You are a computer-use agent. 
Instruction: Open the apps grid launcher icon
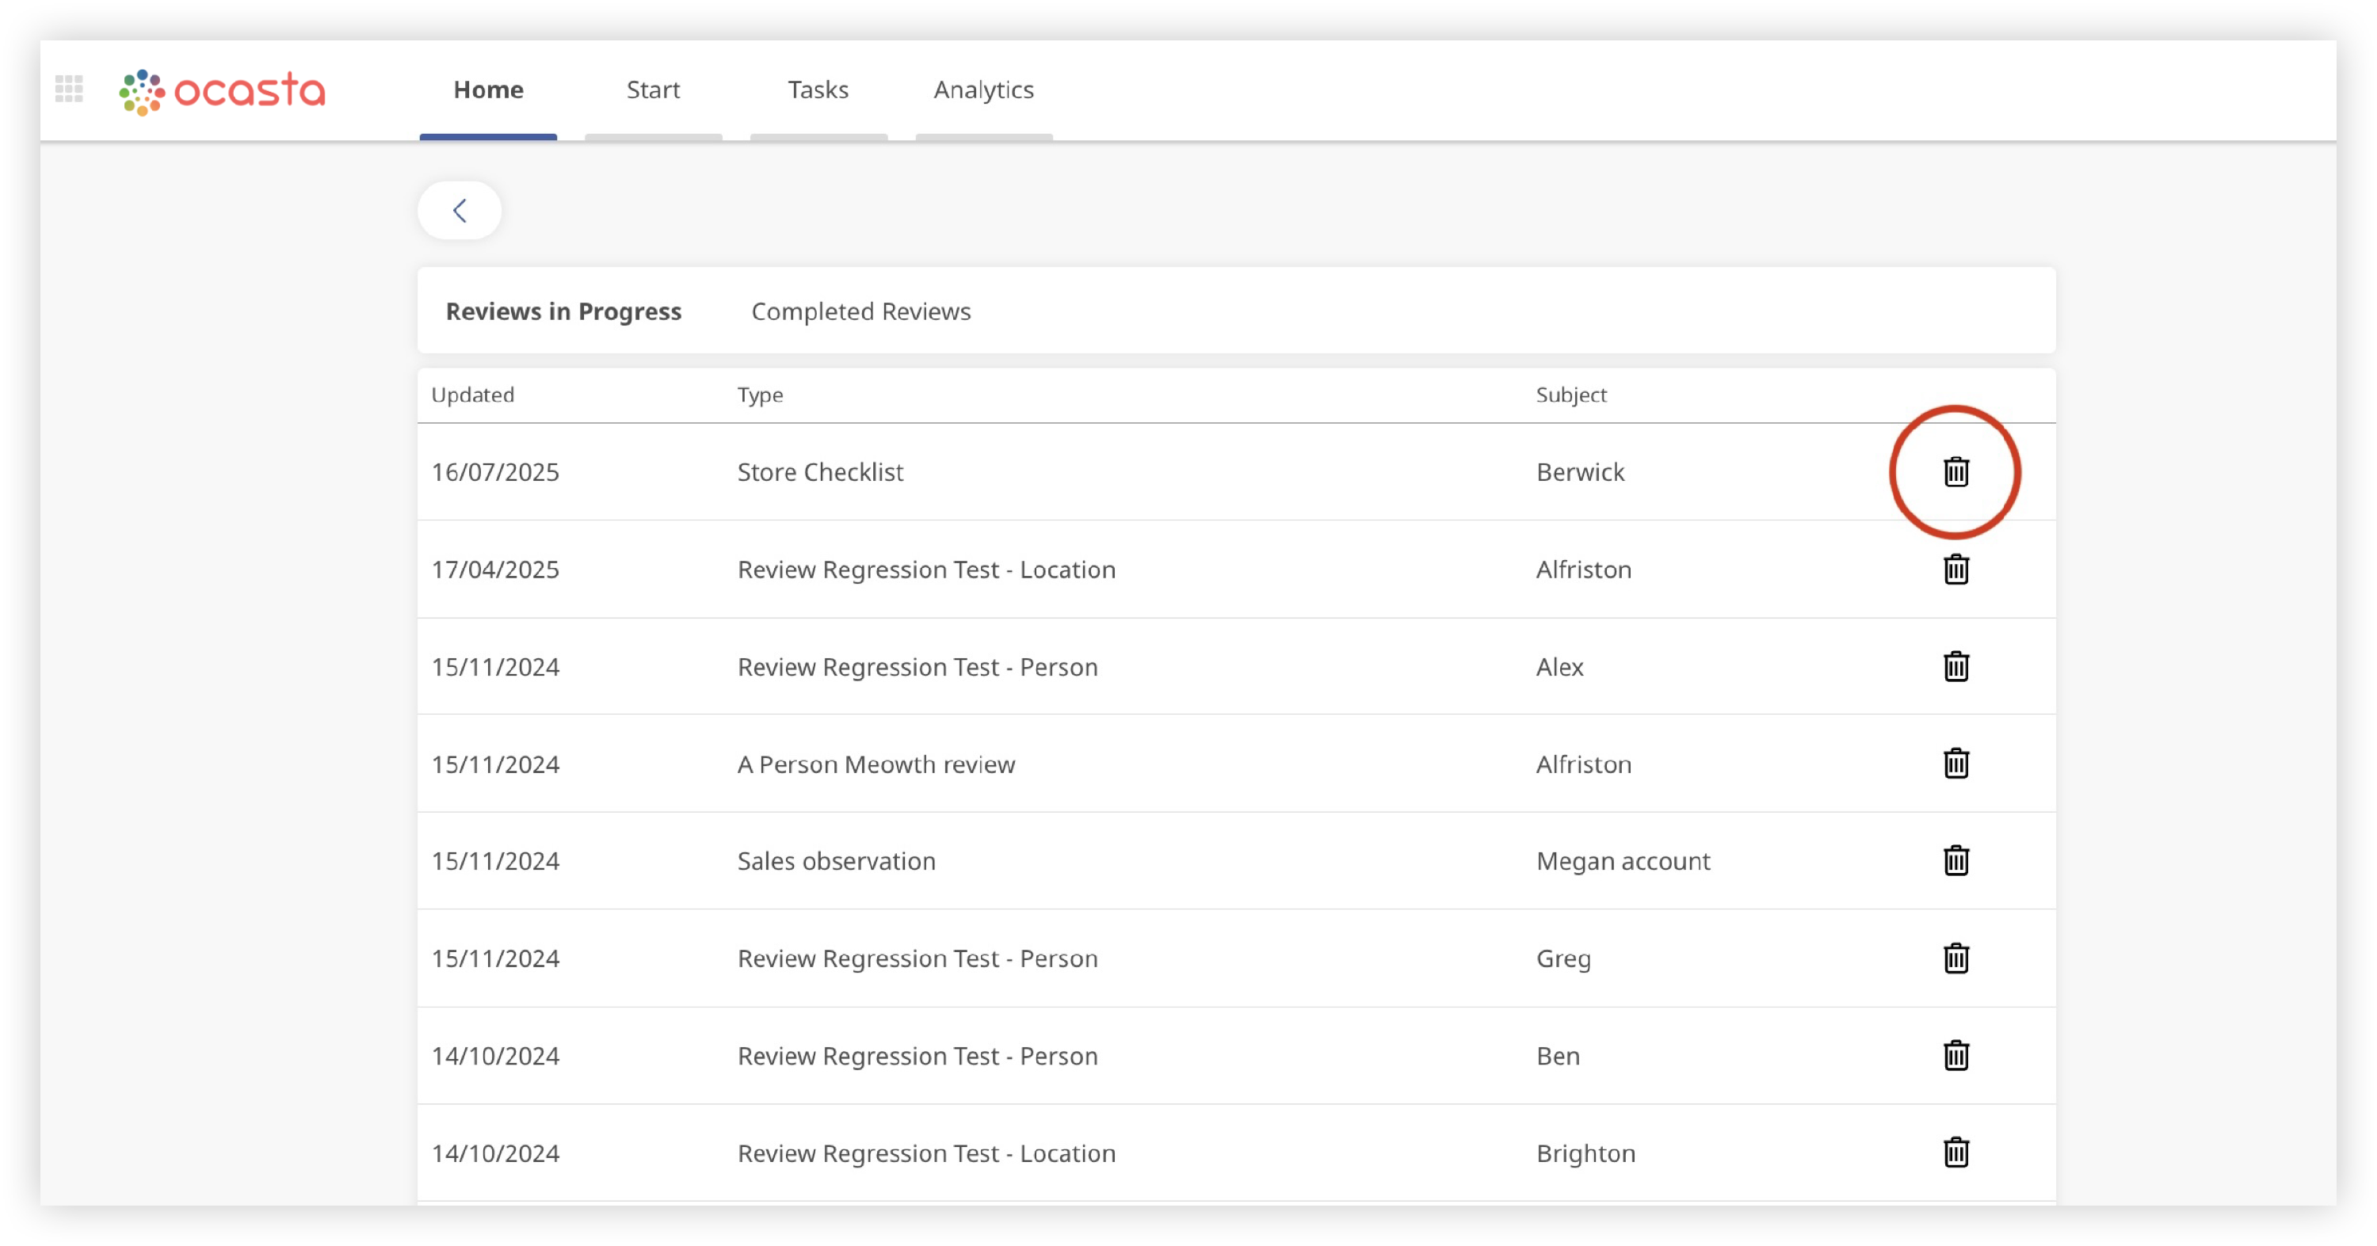tap(69, 90)
